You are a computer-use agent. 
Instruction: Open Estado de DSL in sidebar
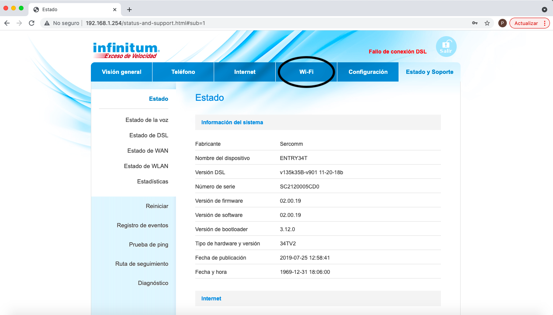click(x=149, y=135)
